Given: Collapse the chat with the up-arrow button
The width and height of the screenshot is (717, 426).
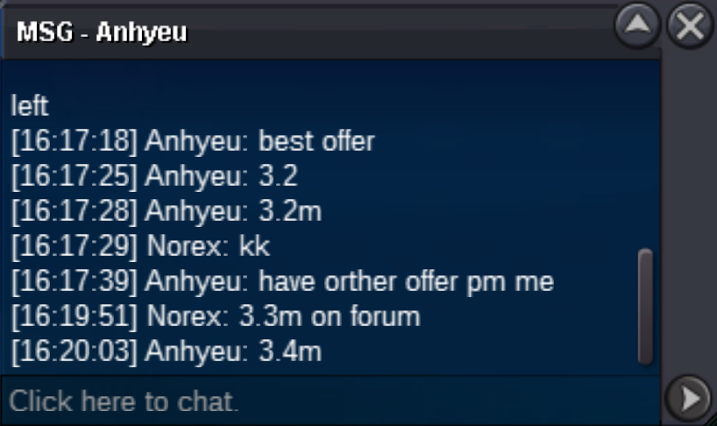Looking at the screenshot, I should [x=637, y=25].
